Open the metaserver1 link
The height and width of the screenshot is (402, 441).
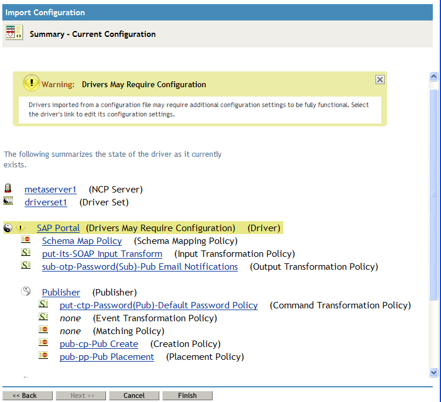pos(50,190)
